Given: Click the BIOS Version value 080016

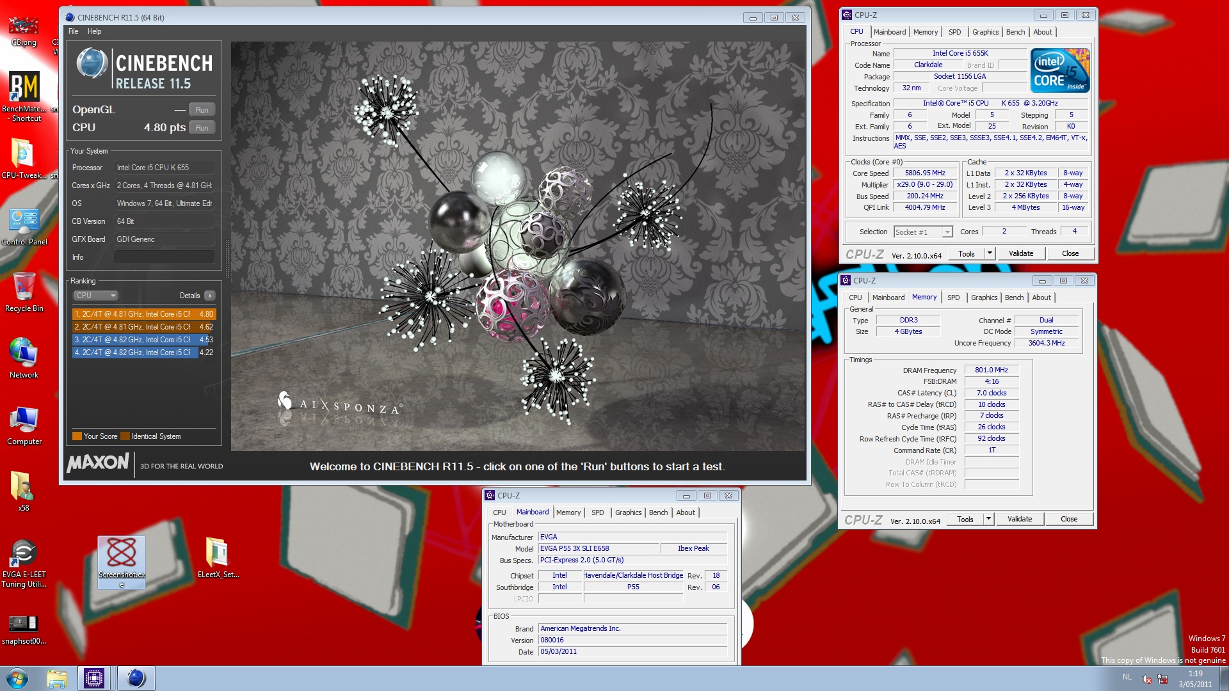Looking at the screenshot, I should 632,640.
